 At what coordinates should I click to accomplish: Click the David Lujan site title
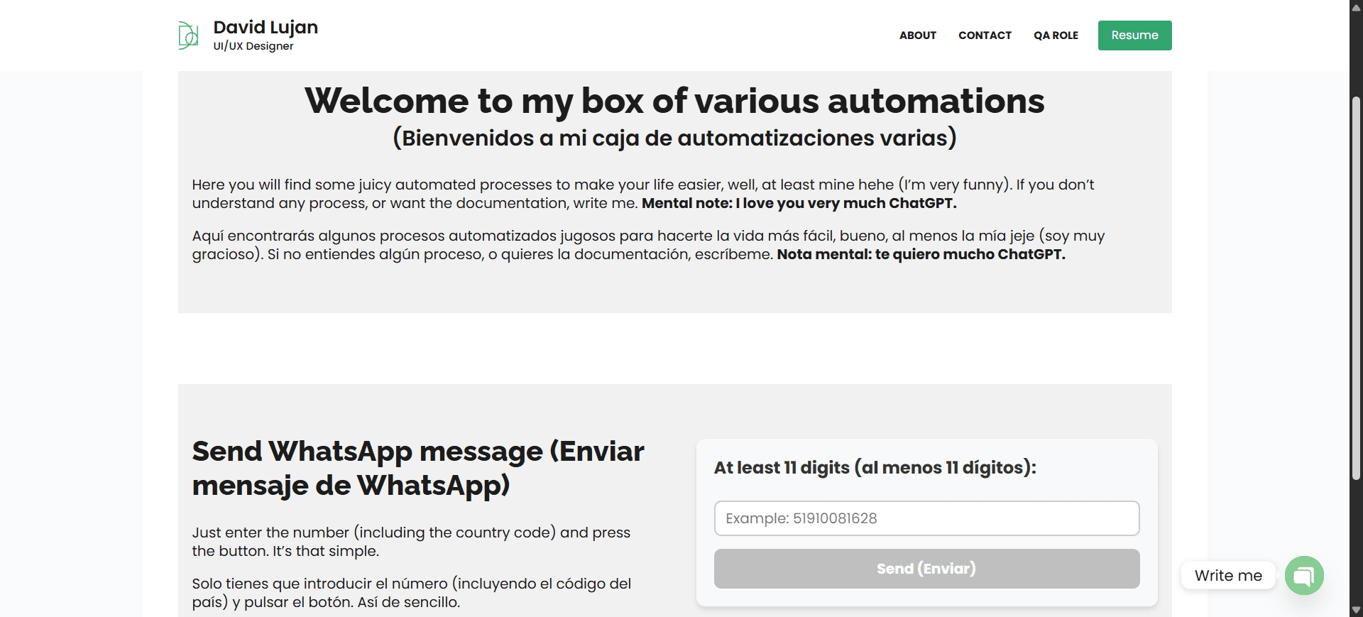[x=266, y=27]
